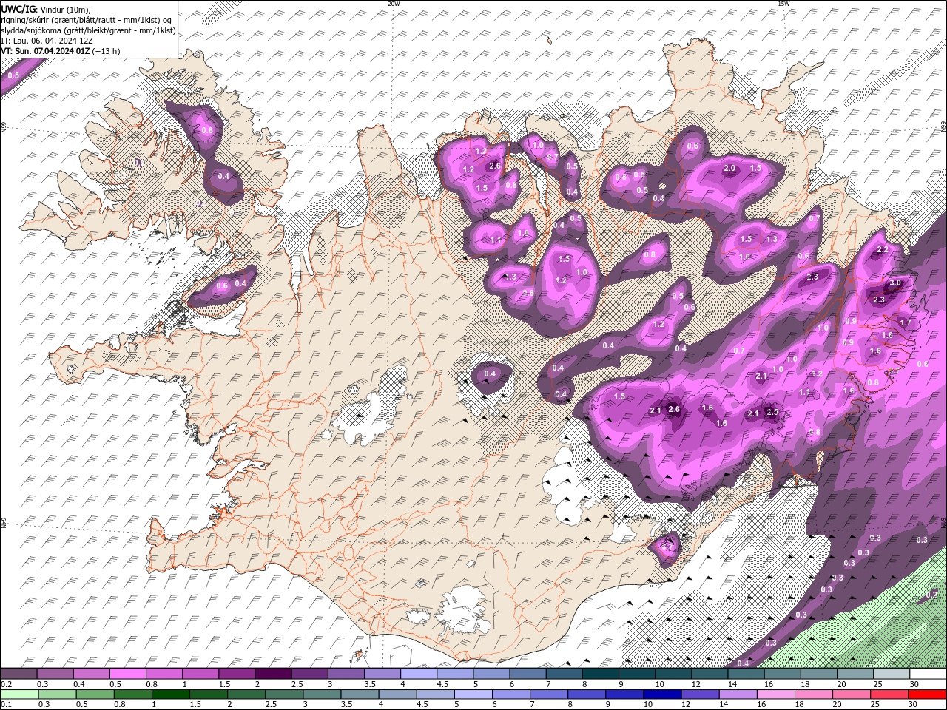Pick bright pink snow swatch between 0.5 and 0.8
The height and width of the screenshot is (710, 947).
click(127, 674)
